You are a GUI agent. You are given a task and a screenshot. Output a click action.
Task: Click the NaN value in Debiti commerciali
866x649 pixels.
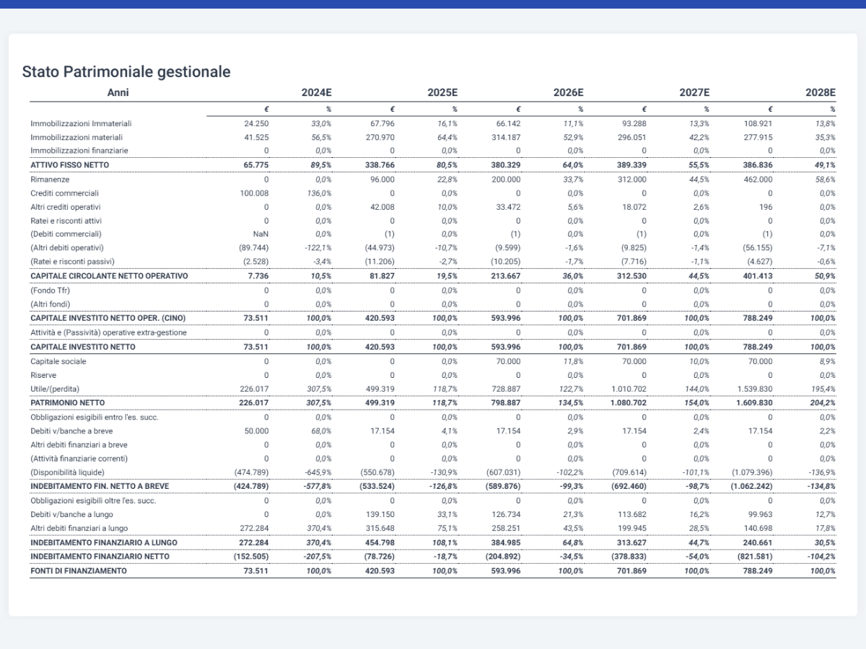[x=261, y=234]
